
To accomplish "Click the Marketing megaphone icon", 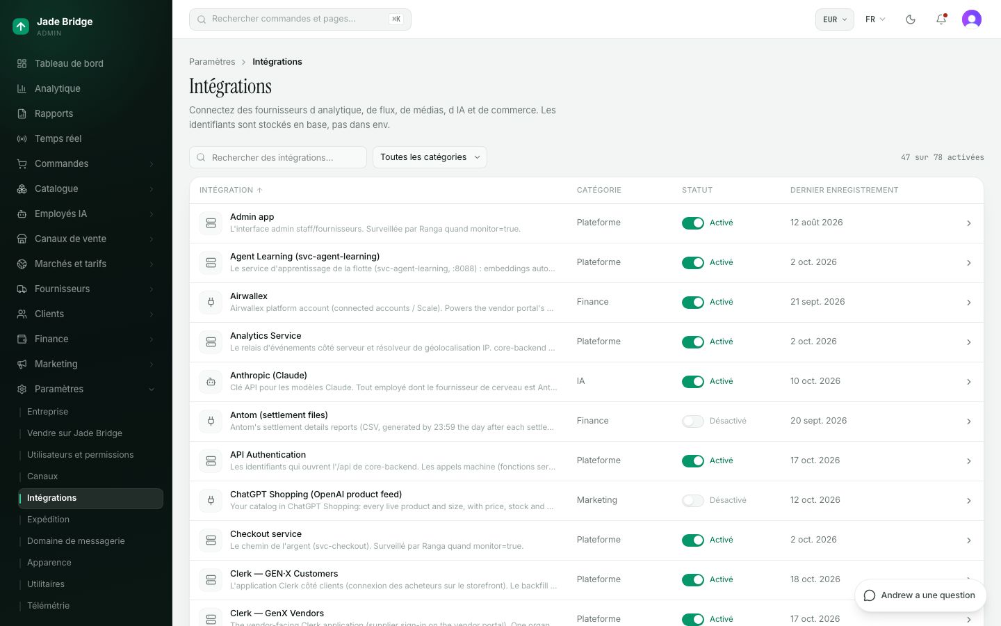I will click(x=22, y=364).
